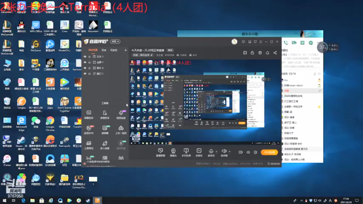Open the 上座席位 tool
Viewport: 363px width, 204px height.
tap(89, 145)
